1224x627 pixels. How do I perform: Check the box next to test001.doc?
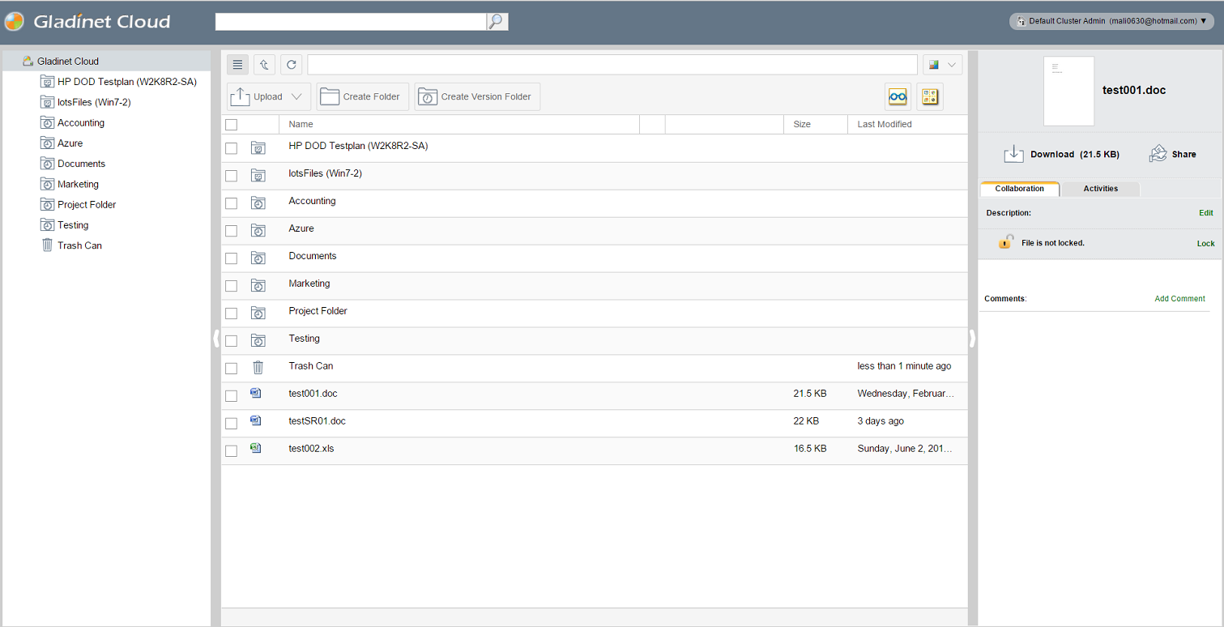tap(232, 395)
